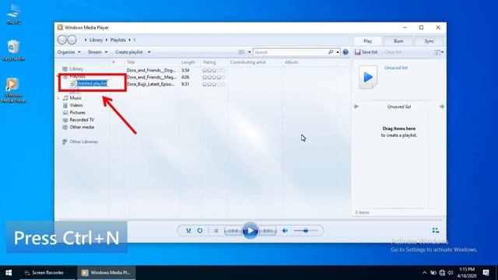
Task: Set rating stars for 9:31 track
Action: (214, 85)
